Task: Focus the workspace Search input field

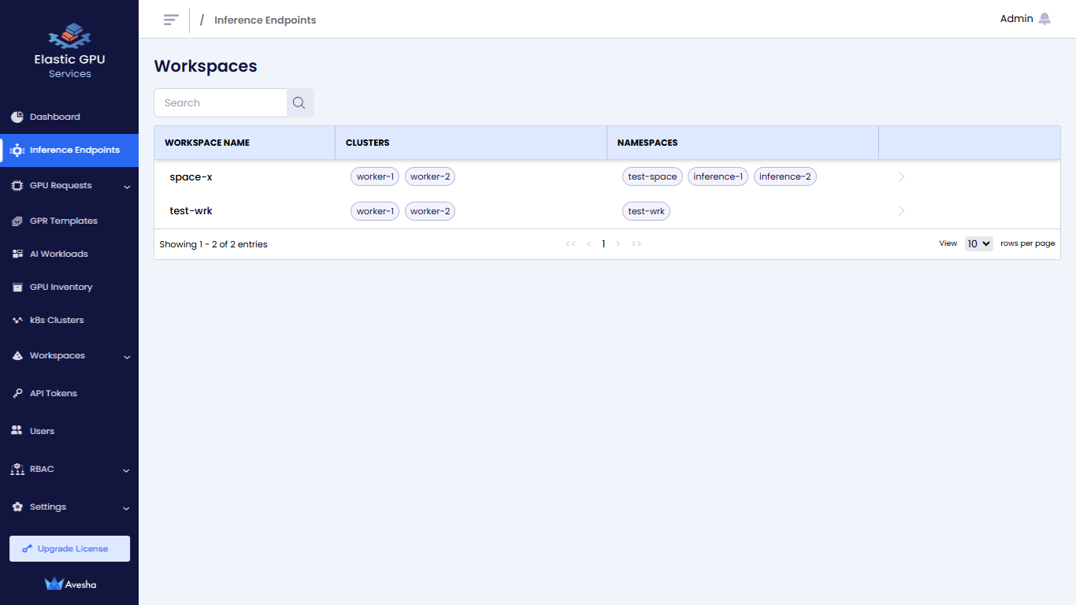Action: click(221, 103)
